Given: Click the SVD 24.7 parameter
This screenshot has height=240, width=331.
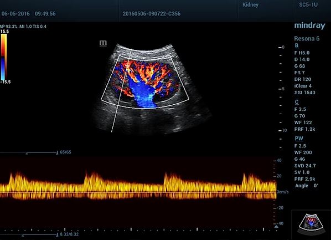Looking at the screenshot, I should [x=305, y=166].
